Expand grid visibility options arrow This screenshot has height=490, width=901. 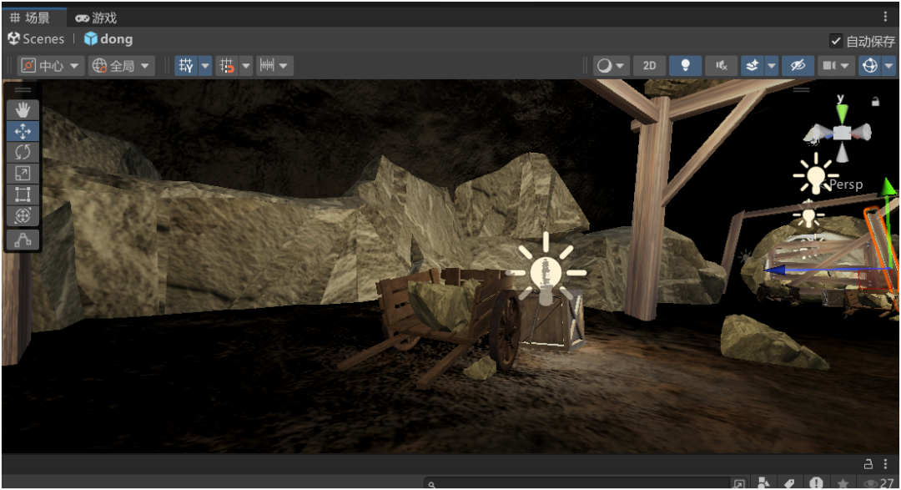pyautogui.click(x=205, y=66)
